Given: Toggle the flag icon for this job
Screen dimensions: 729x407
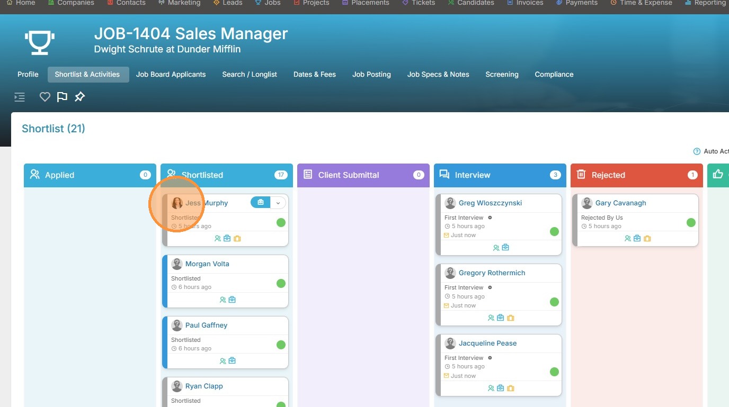Looking at the screenshot, I should [x=62, y=97].
